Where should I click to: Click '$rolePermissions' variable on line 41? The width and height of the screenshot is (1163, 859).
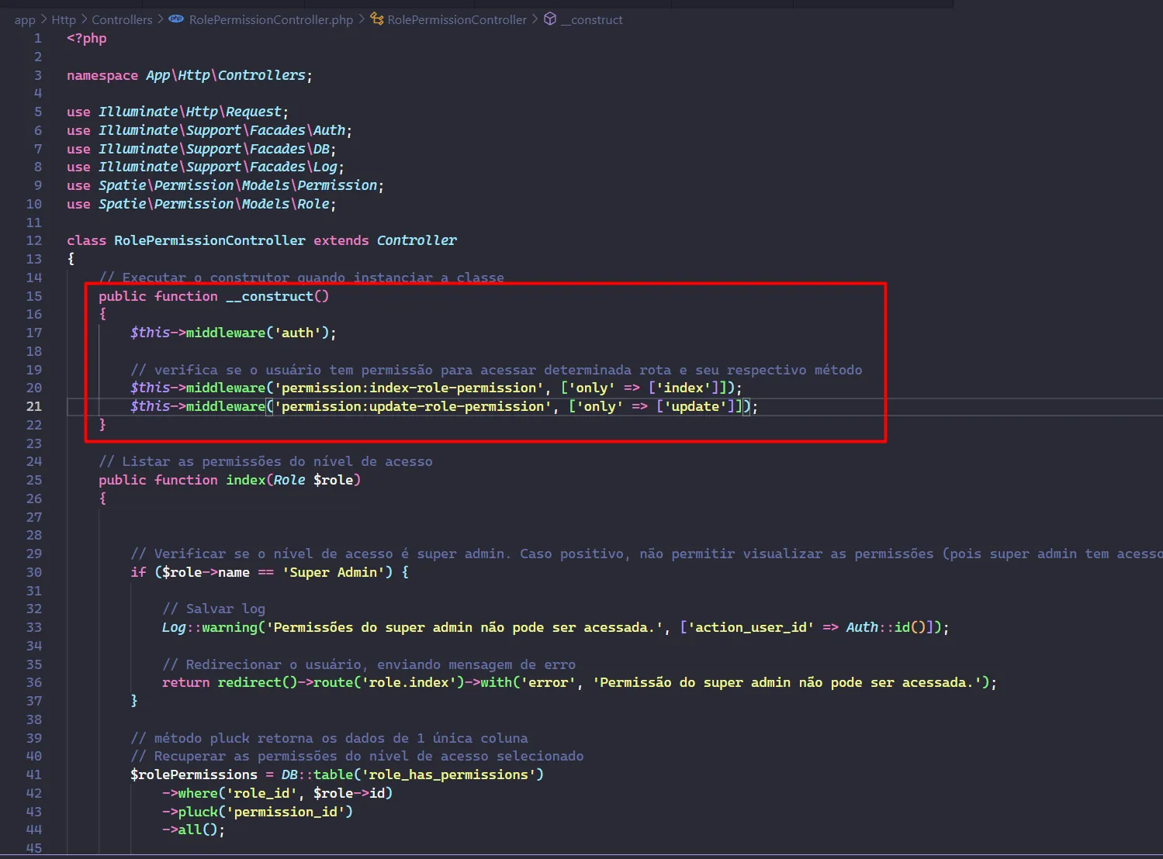(x=193, y=774)
